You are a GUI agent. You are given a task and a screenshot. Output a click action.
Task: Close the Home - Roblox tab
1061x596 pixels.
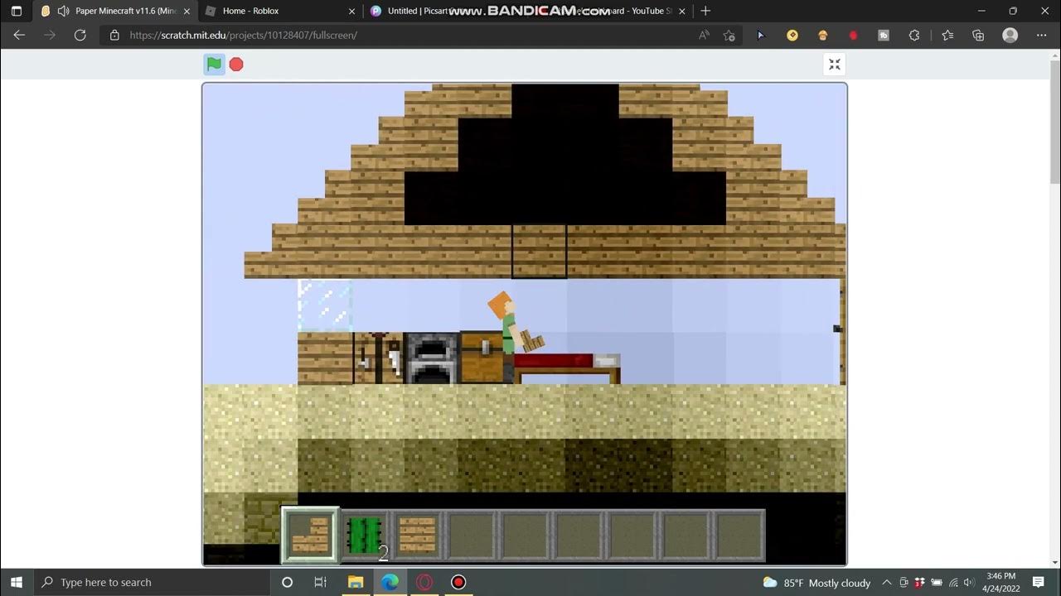352,11
